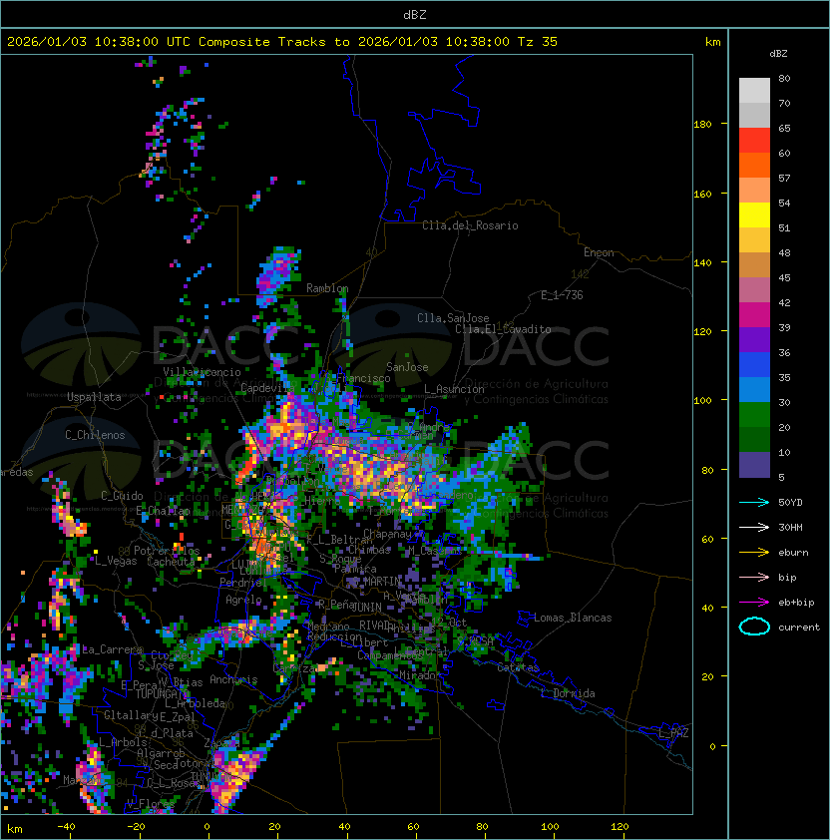Click the 50YD cyan arrow legend icon

click(x=754, y=503)
